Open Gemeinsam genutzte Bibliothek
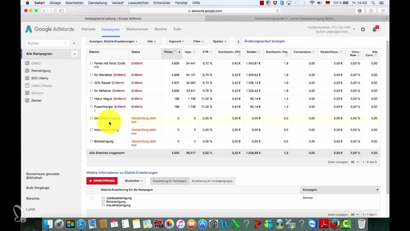 pyautogui.click(x=43, y=176)
